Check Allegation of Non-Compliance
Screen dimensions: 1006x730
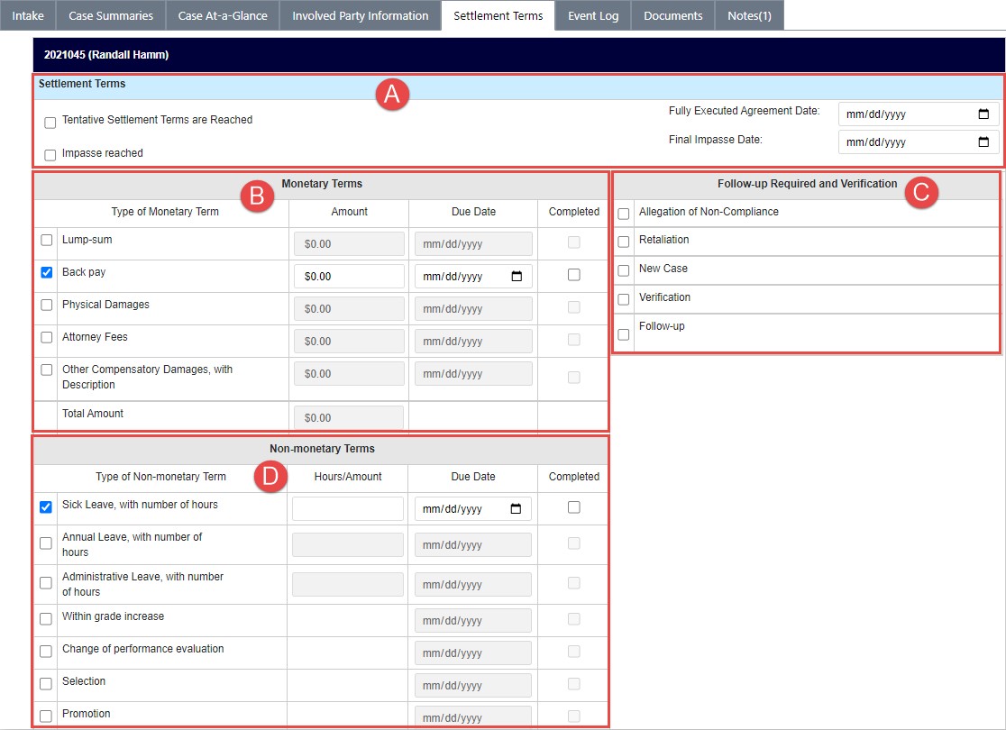[x=624, y=214]
